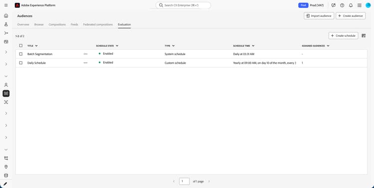Viewport: 374px width, 188px height.
Task: Switch to the Browse tab
Action: click(x=39, y=24)
